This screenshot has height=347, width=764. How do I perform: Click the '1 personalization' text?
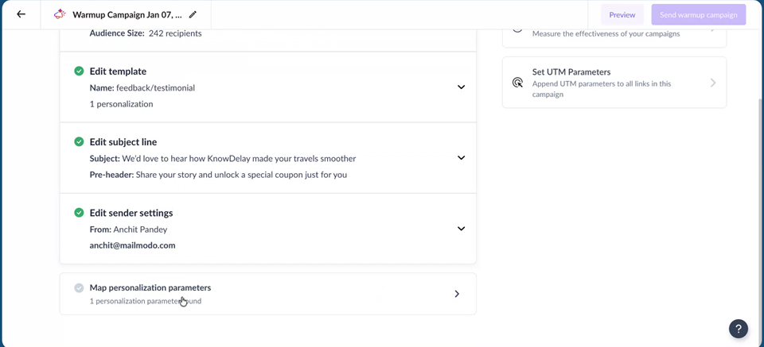[121, 104]
